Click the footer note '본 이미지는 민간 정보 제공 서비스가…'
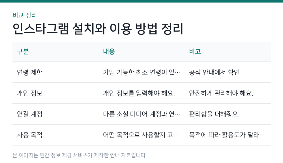This screenshot has width=283, height=163. (x=79, y=155)
